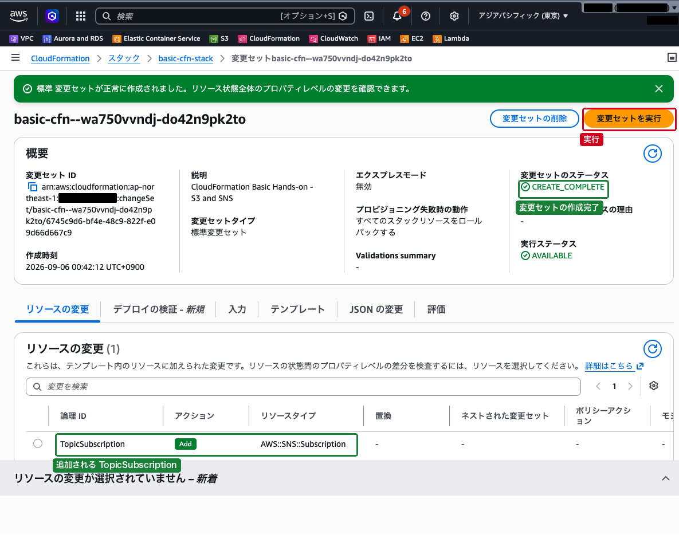Launch CloudShell from top bar

coord(369,16)
